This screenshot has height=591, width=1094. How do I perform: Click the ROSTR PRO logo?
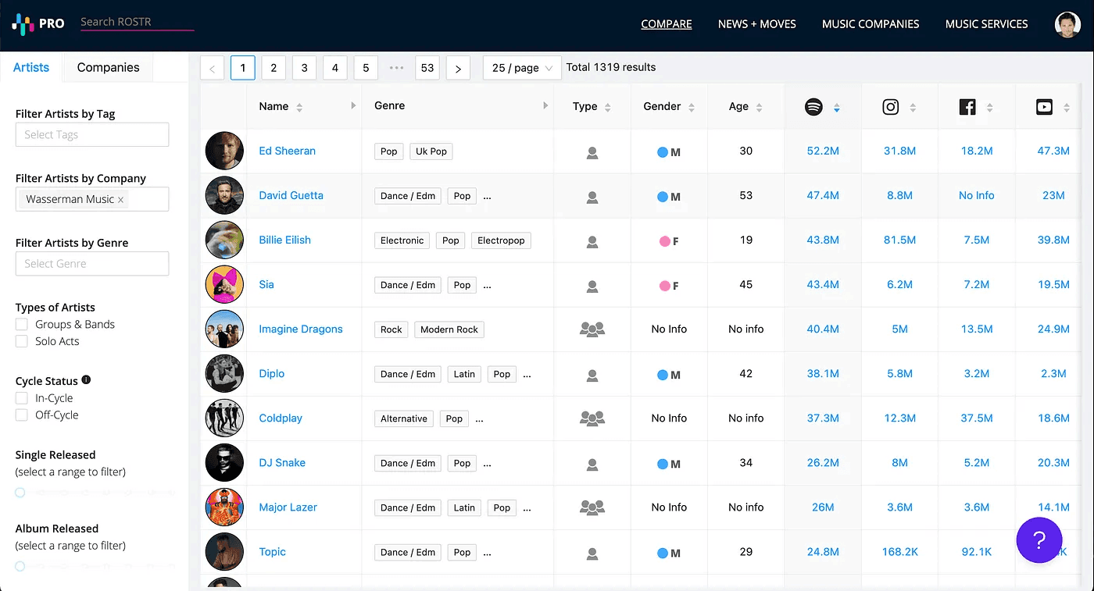coord(38,24)
